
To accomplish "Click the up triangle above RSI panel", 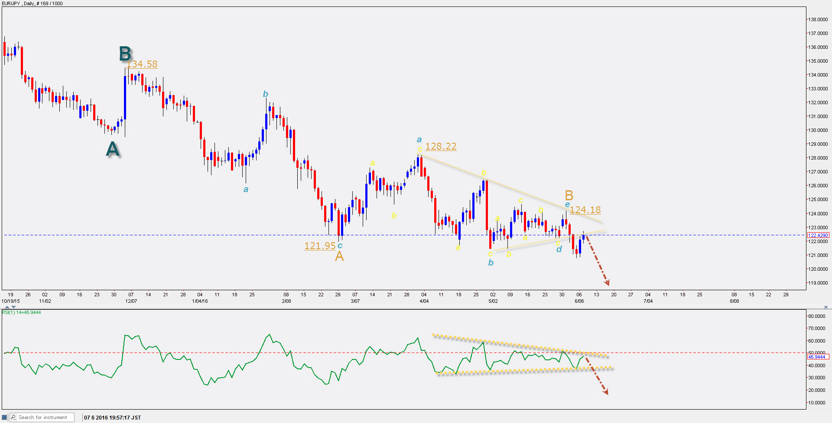I will click(x=7, y=307).
